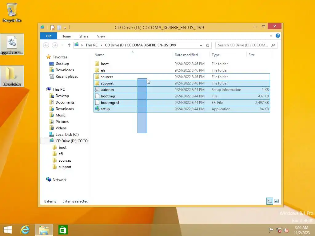Switch to the View ribbon tab
The width and height of the screenshot is (315, 236).
pyautogui.click(x=101, y=36)
